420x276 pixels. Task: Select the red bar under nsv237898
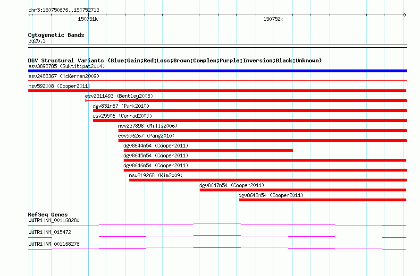tap(262, 130)
